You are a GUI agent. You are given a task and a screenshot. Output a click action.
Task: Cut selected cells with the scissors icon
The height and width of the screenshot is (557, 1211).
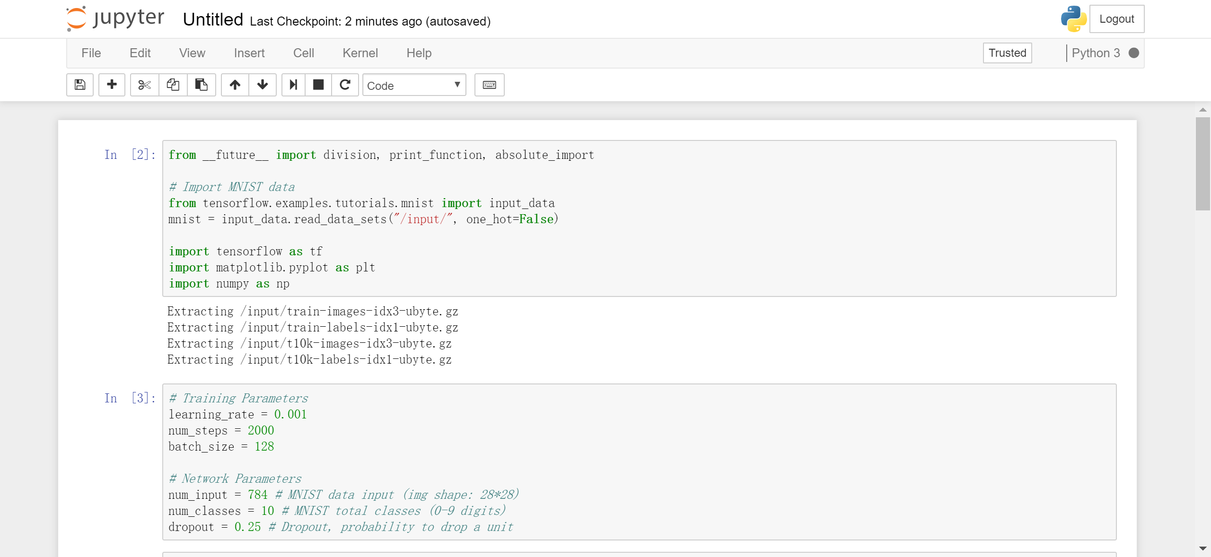pos(144,85)
